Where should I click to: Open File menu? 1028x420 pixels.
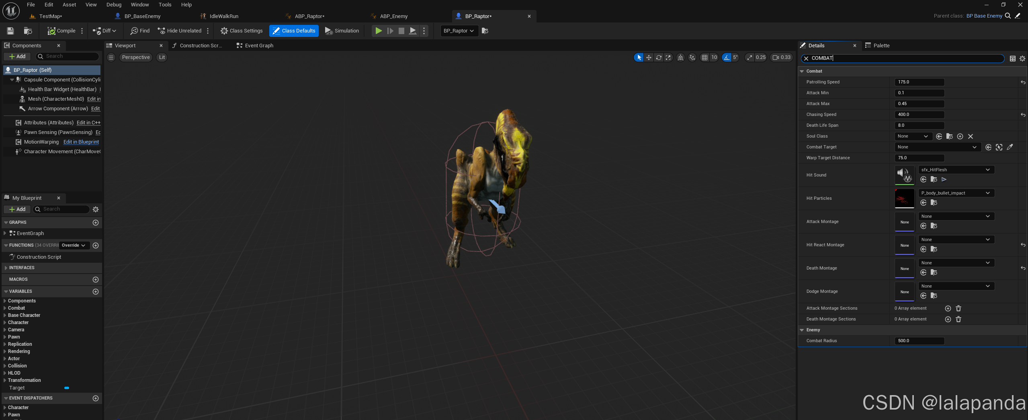[x=31, y=5]
